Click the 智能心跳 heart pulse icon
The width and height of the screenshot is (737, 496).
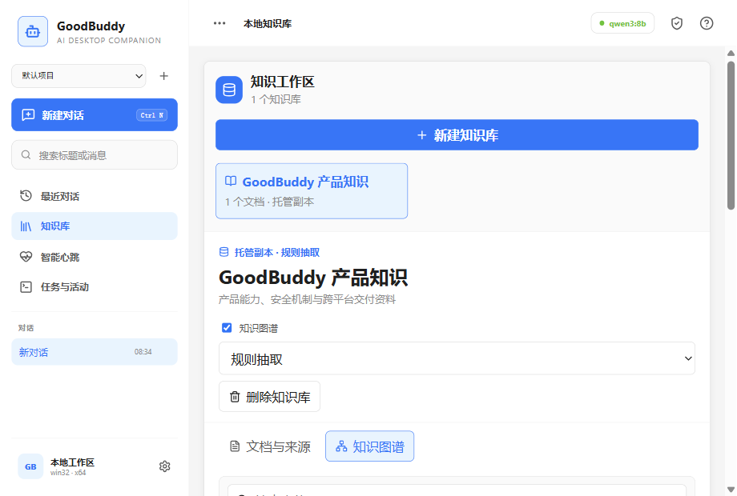point(26,257)
